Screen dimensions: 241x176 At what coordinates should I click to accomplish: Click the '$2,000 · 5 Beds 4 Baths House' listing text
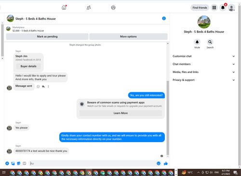point(28,30)
